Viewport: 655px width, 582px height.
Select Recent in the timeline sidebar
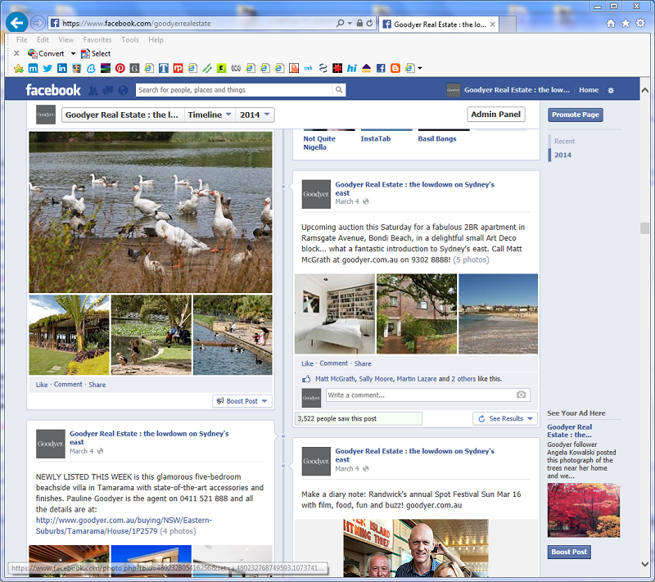pyautogui.click(x=564, y=141)
